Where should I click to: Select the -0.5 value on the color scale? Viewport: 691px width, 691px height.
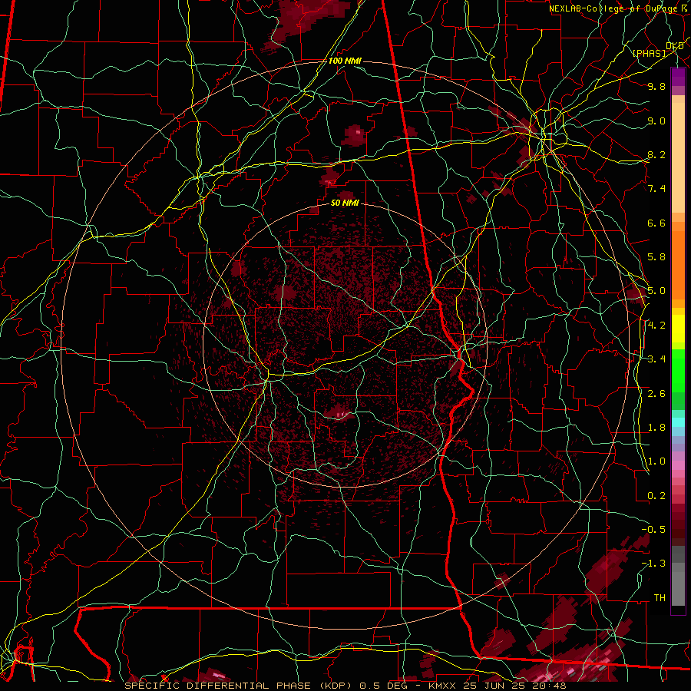coord(653,530)
